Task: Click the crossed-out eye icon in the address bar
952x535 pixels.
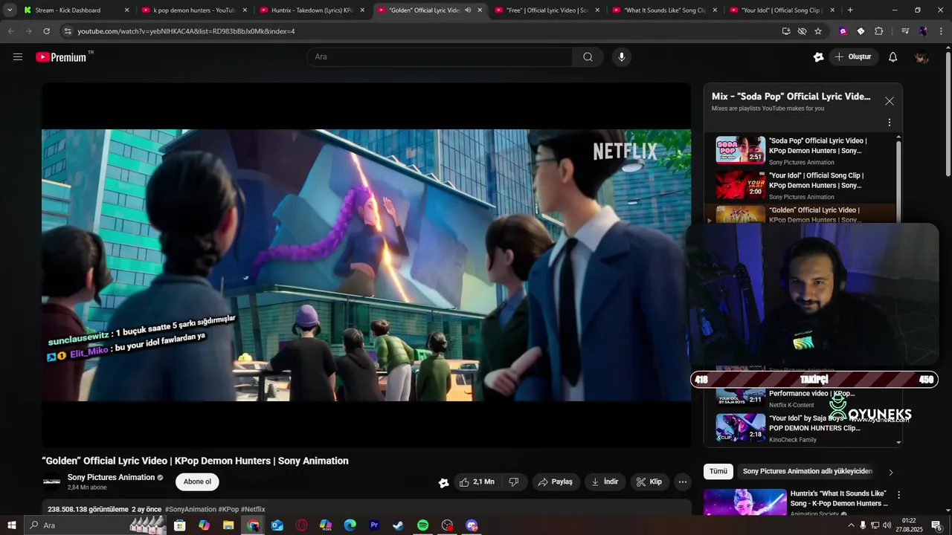Action: click(802, 31)
